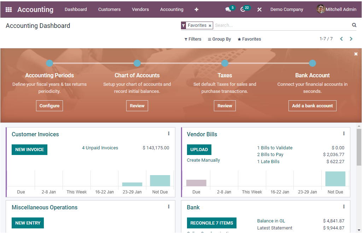Close the onboarding banner panel
362x233 pixels.
tap(356, 54)
